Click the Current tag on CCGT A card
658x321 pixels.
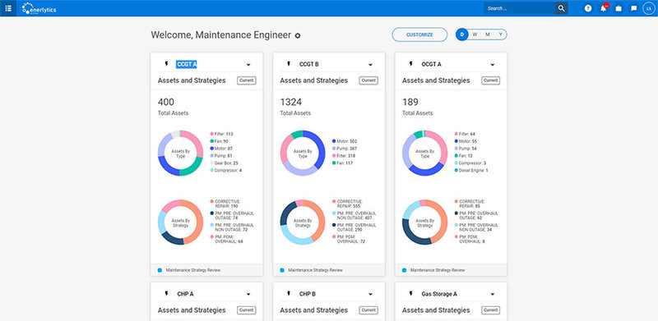[246, 80]
